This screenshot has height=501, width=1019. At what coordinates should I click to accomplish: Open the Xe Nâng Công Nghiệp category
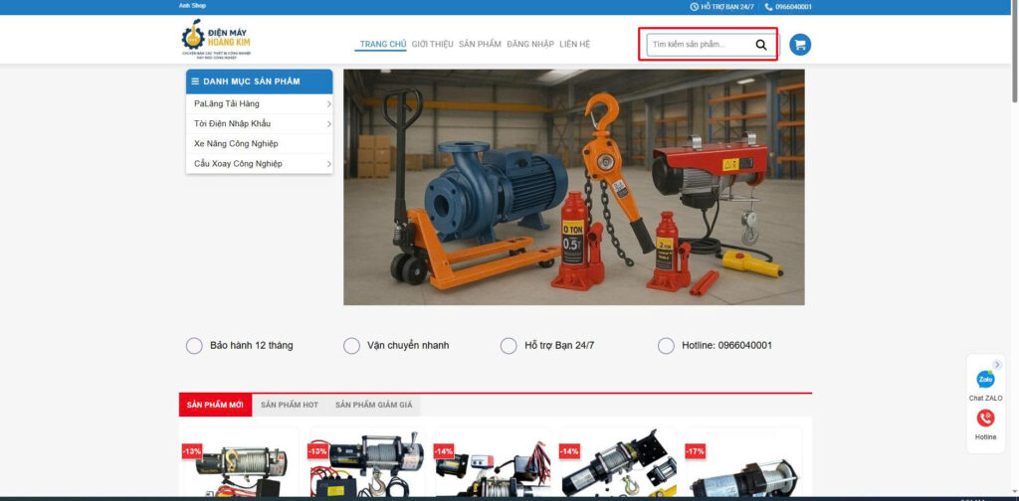(236, 143)
